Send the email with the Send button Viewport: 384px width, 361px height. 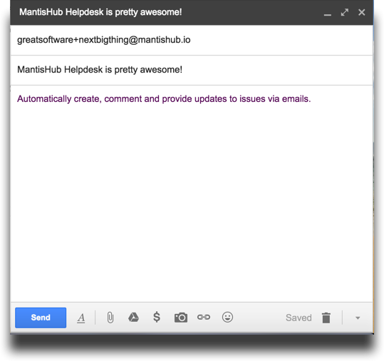click(41, 318)
